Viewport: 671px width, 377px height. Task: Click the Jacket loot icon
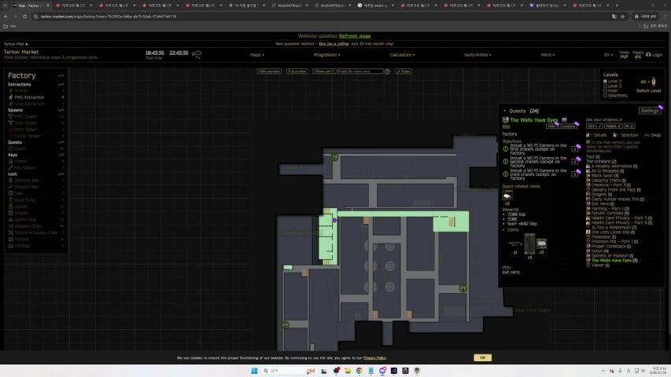click(11, 207)
